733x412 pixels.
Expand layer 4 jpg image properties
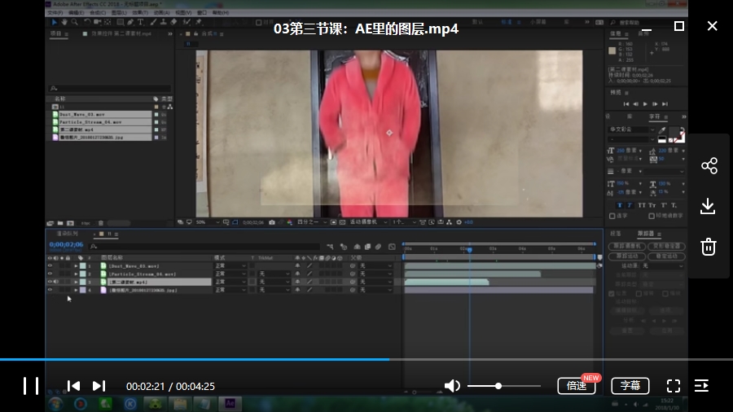pos(76,290)
